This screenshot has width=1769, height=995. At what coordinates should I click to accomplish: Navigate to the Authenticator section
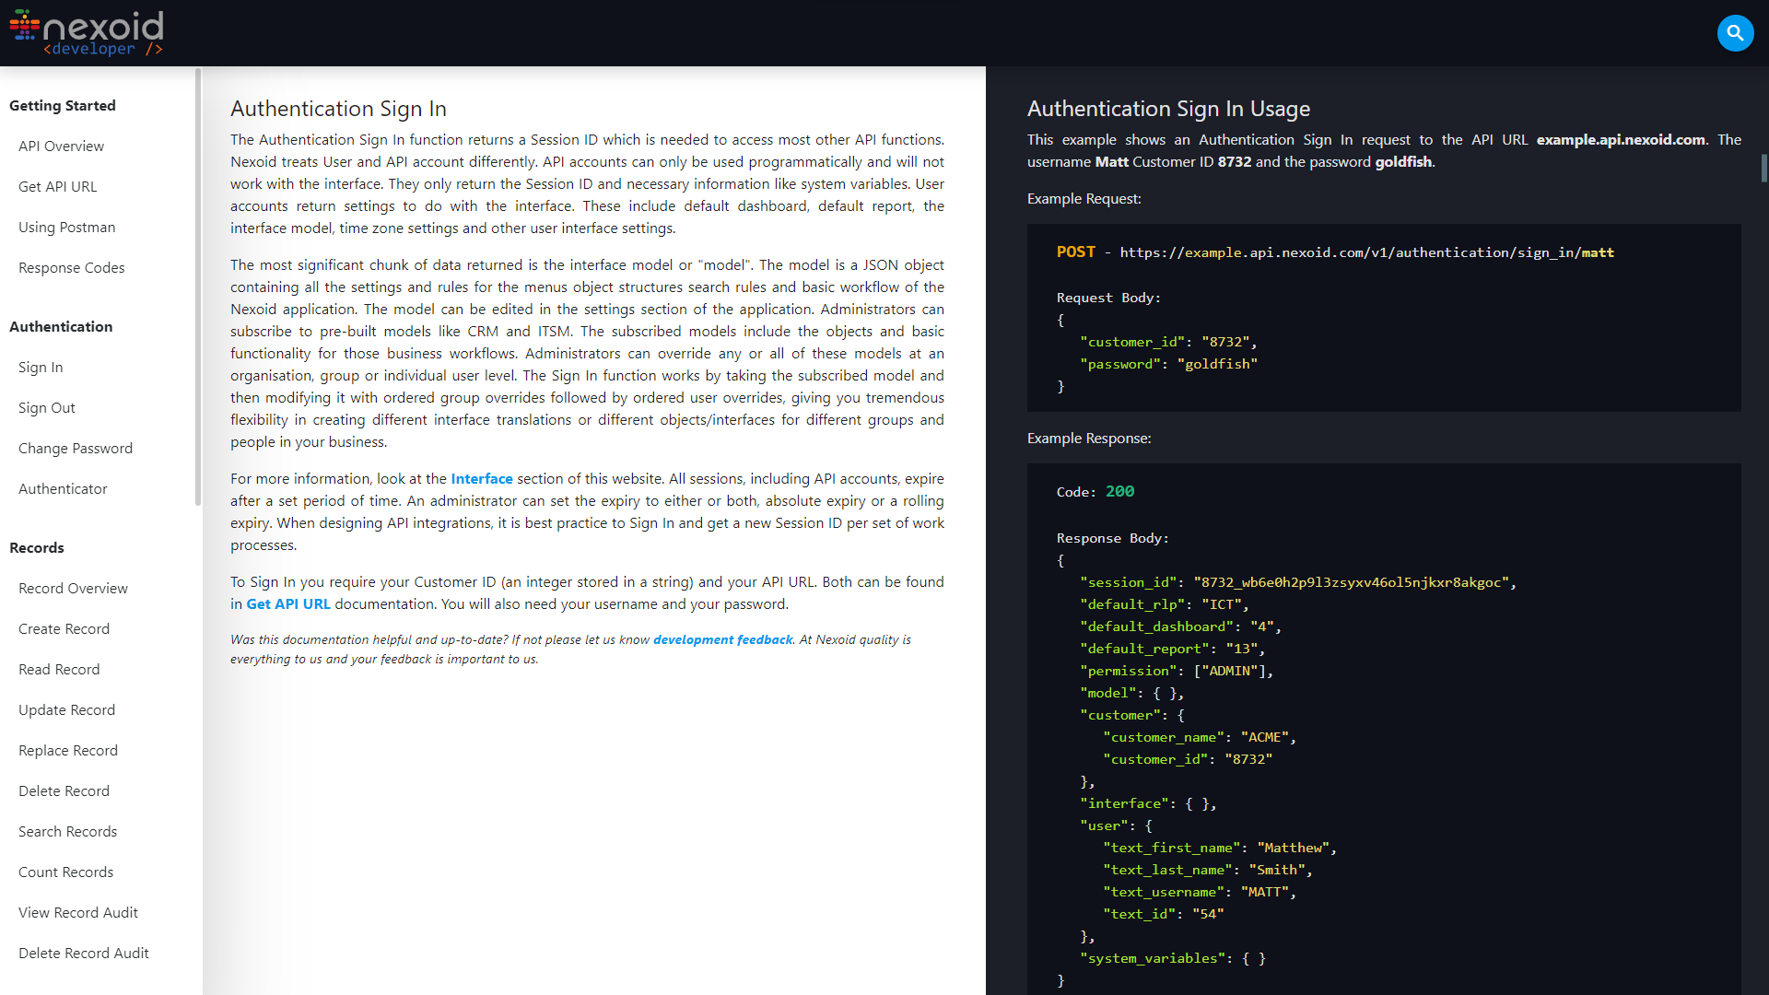[x=64, y=488]
